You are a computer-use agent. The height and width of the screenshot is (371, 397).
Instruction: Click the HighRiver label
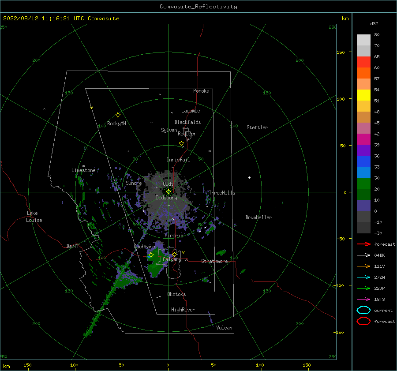183,310
